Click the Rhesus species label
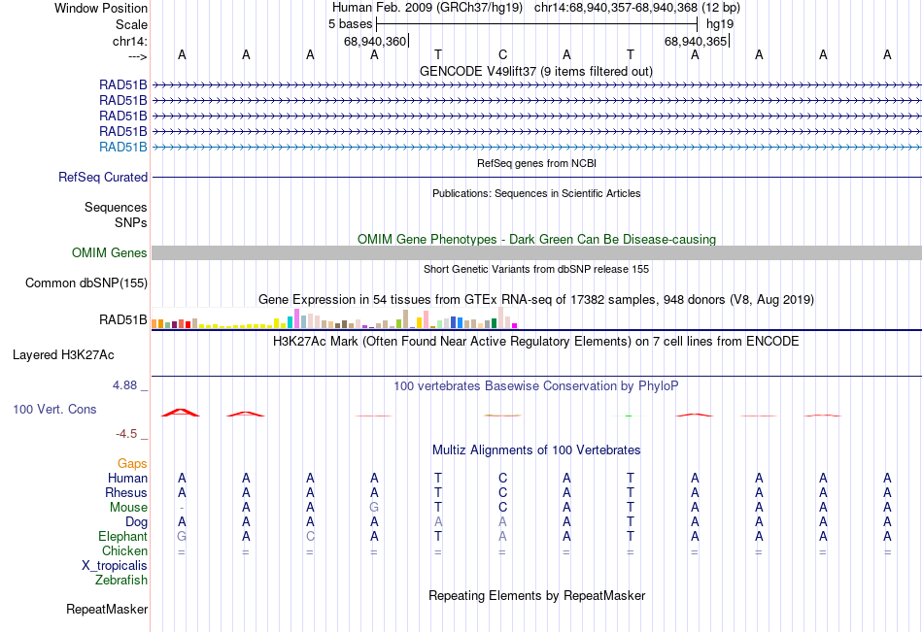Screen dimensions: 923x632 [126, 492]
